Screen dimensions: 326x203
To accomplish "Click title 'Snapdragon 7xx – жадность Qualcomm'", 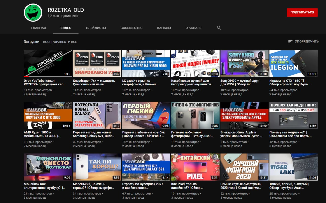I will click(94, 82).
